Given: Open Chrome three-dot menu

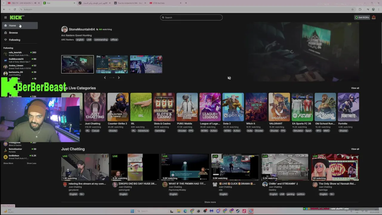Looking at the screenshot, I should point(378,9).
